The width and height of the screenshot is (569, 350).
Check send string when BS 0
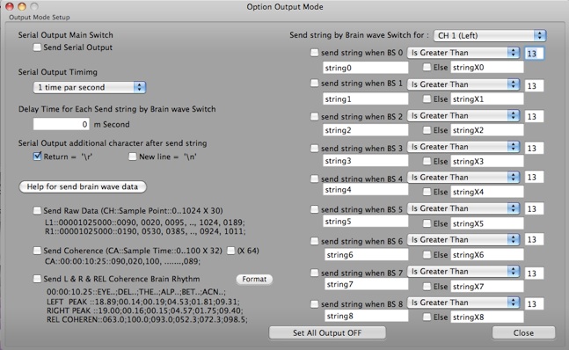[314, 53]
